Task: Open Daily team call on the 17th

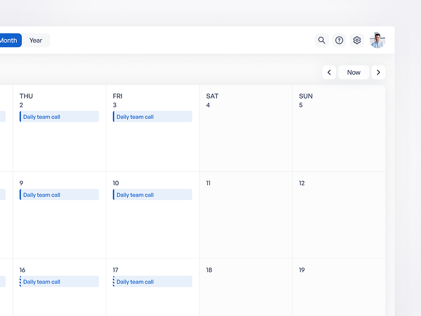Action: click(x=152, y=282)
